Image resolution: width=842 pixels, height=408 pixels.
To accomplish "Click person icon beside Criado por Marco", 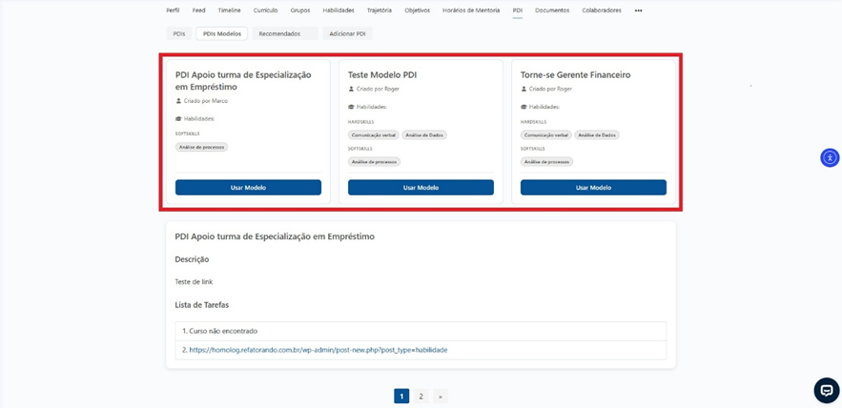I will 178,100.
